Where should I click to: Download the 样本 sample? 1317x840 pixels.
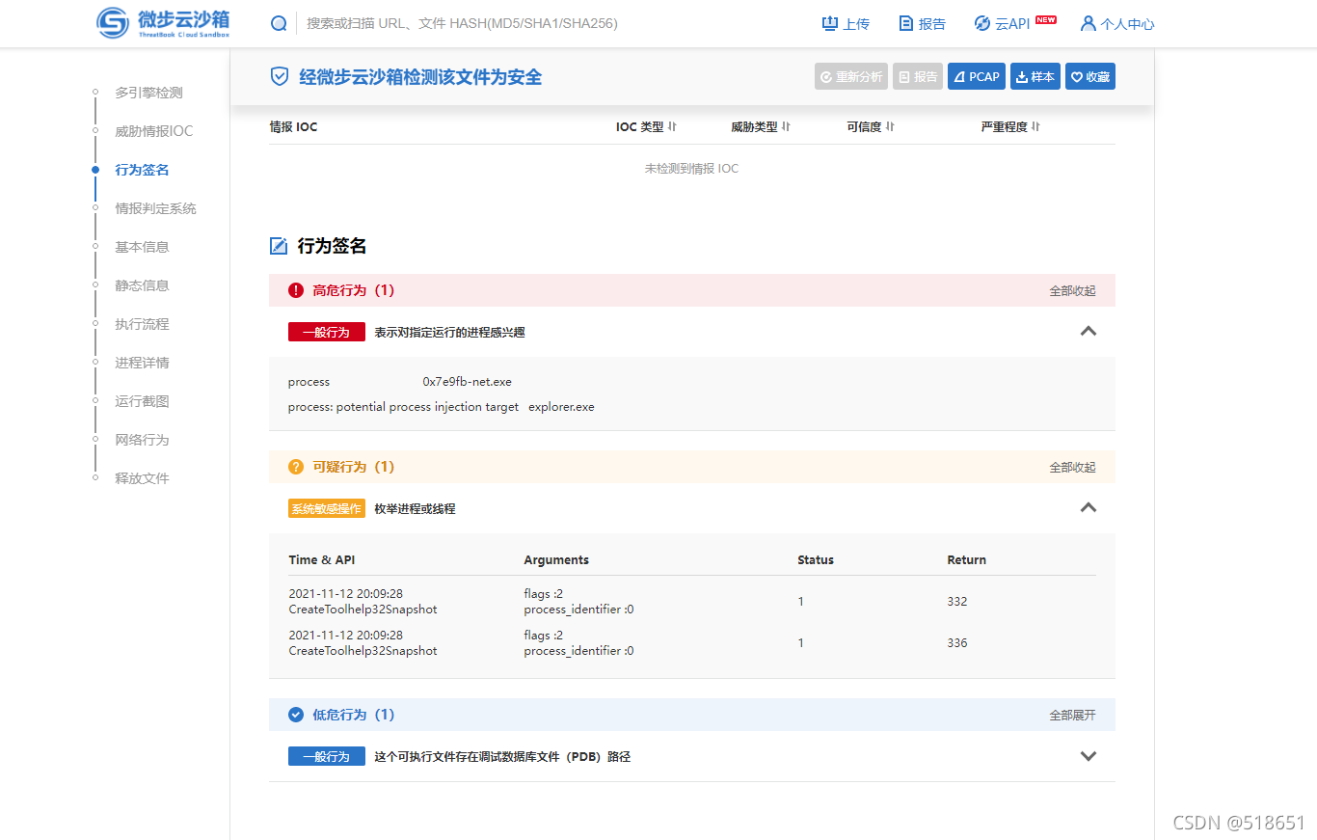pos(1035,77)
